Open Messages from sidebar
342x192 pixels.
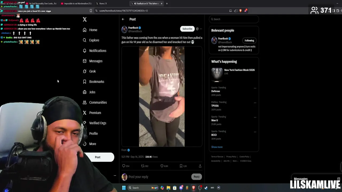(x=92, y=61)
